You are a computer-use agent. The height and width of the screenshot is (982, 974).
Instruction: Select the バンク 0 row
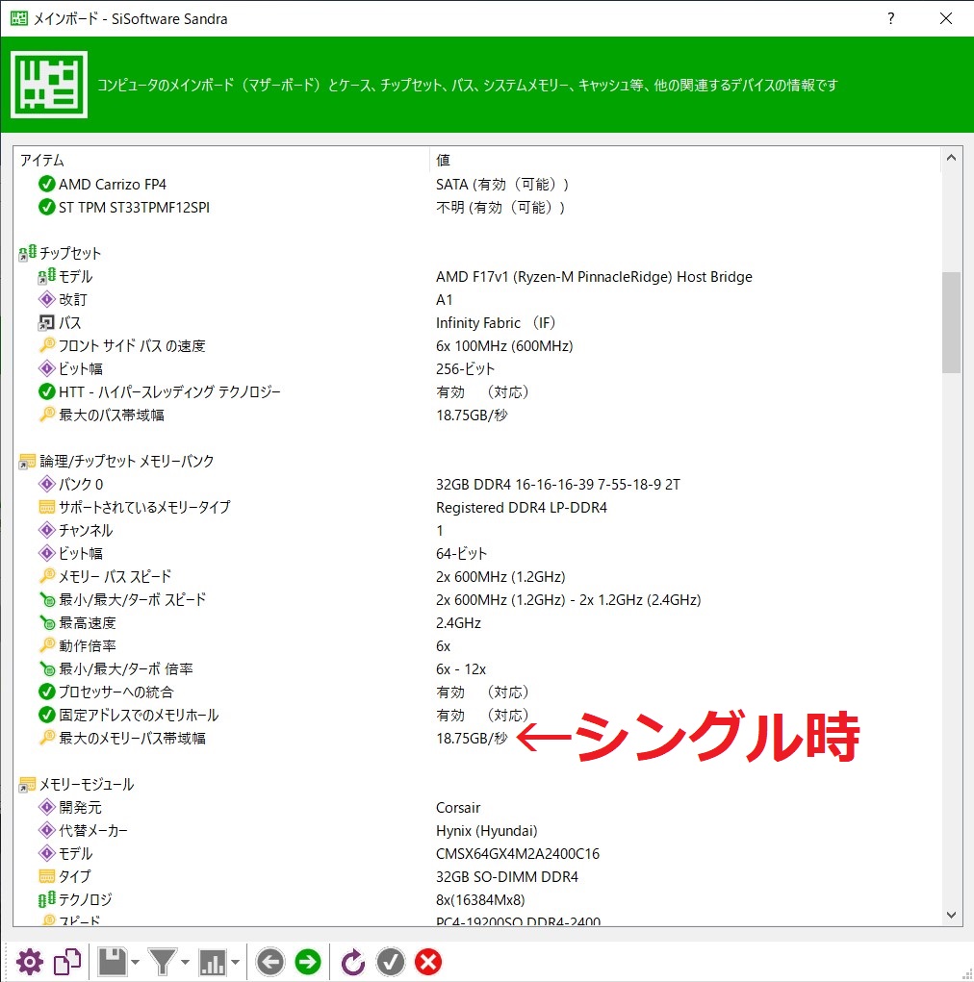click(476, 484)
